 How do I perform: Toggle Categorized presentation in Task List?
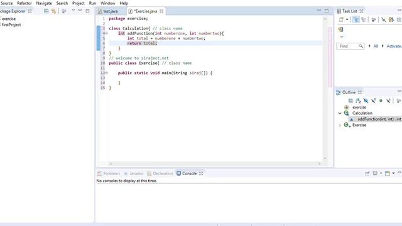(x=356, y=19)
